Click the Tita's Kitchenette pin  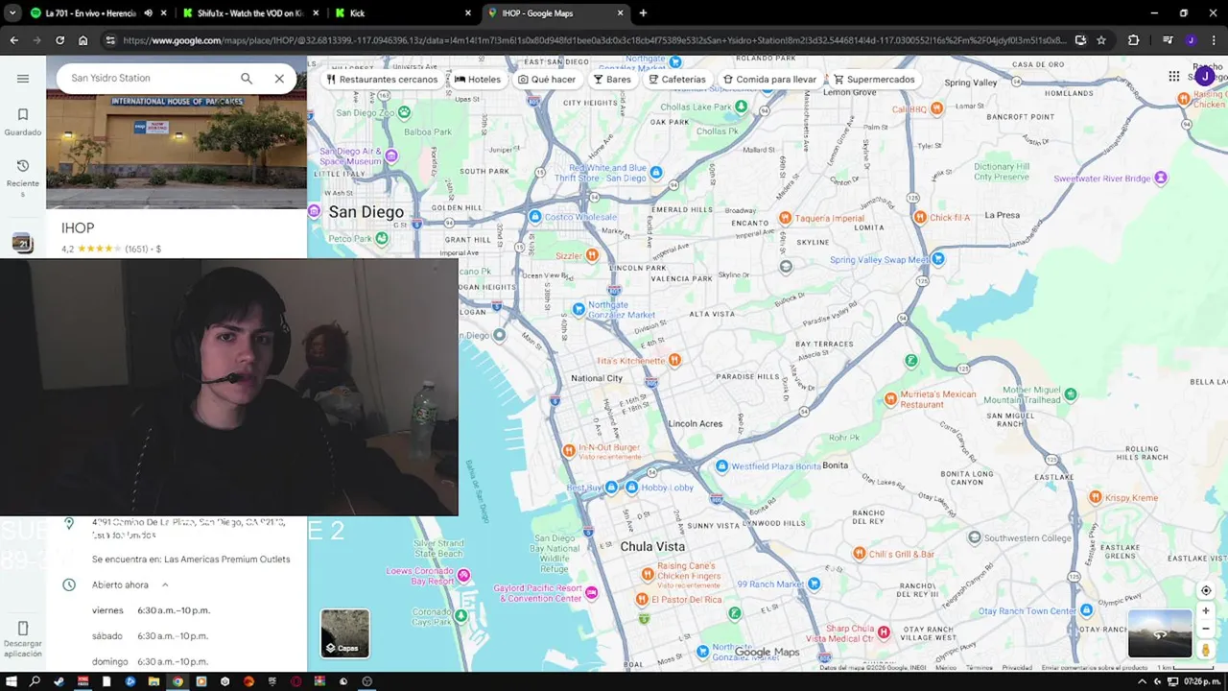pos(674,360)
